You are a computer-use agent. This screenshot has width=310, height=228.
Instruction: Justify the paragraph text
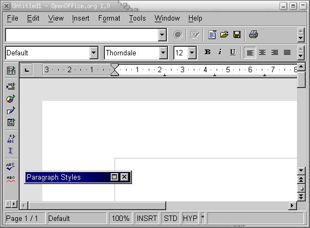287,53
